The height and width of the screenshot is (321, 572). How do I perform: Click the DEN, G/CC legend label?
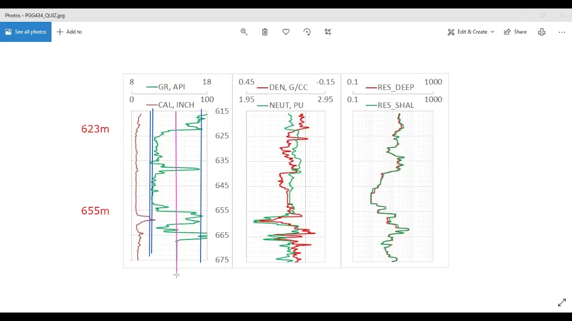point(289,87)
